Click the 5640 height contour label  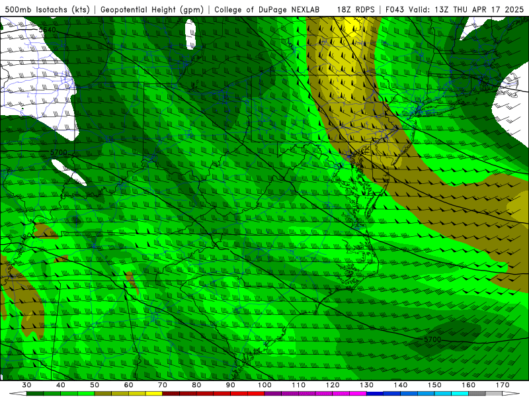(47, 30)
